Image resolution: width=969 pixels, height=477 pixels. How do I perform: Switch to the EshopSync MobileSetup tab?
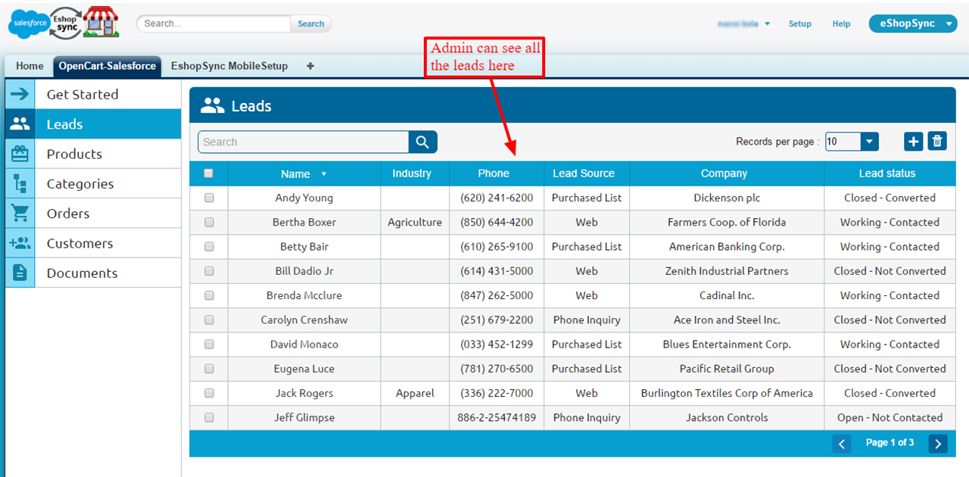(229, 66)
